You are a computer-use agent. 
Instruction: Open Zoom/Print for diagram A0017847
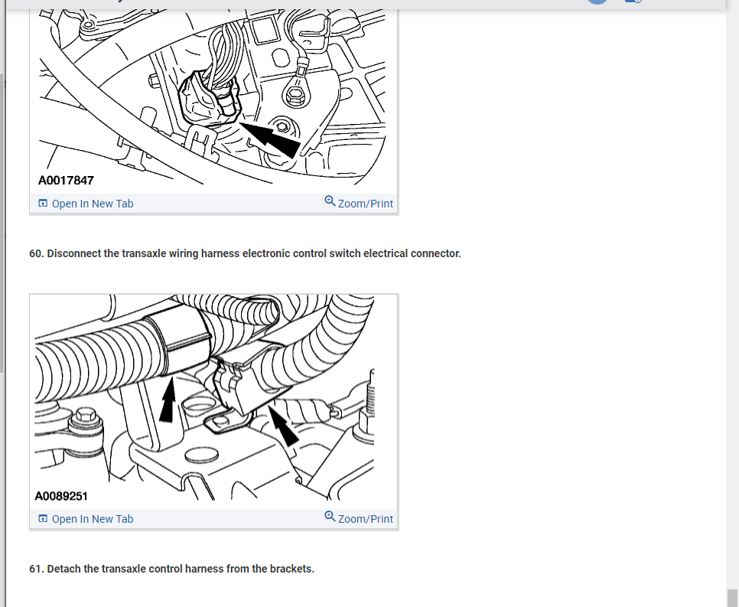click(359, 203)
